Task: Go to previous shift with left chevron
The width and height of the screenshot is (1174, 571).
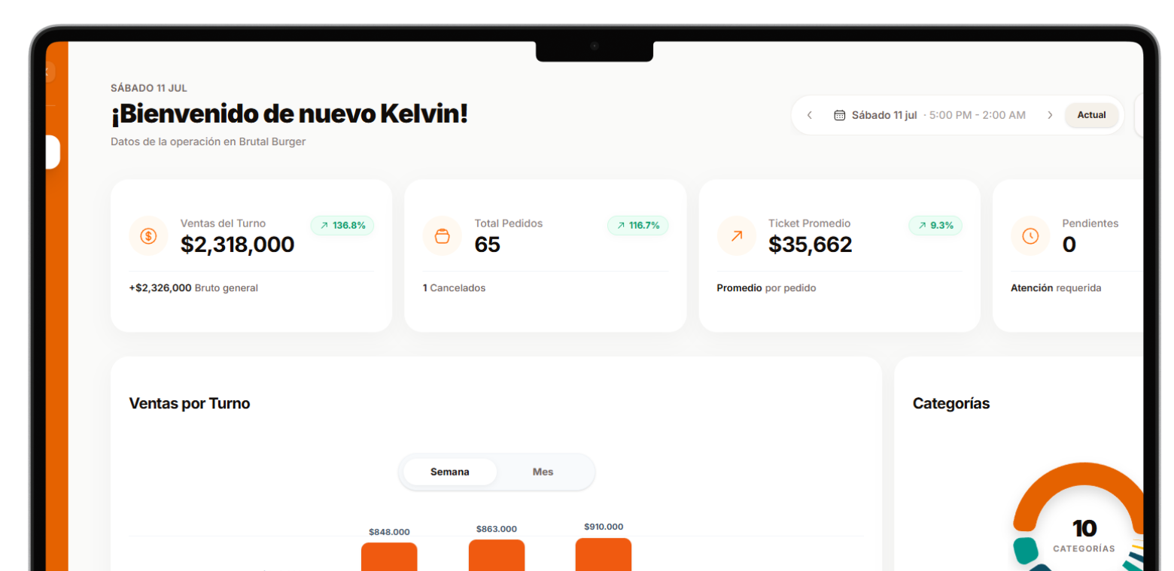Action: pos(810,115)
